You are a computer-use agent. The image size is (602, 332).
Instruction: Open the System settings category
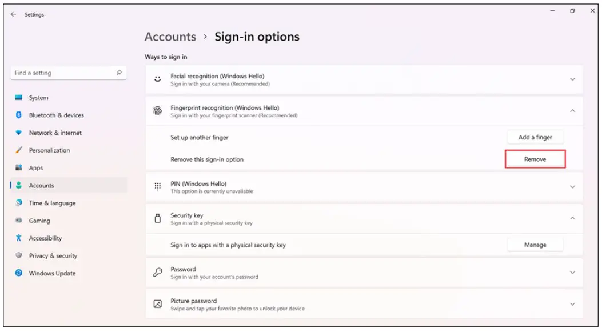click(38, 98)
